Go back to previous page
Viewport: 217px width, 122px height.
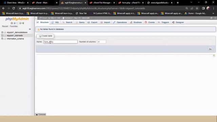tap(3, 8)
